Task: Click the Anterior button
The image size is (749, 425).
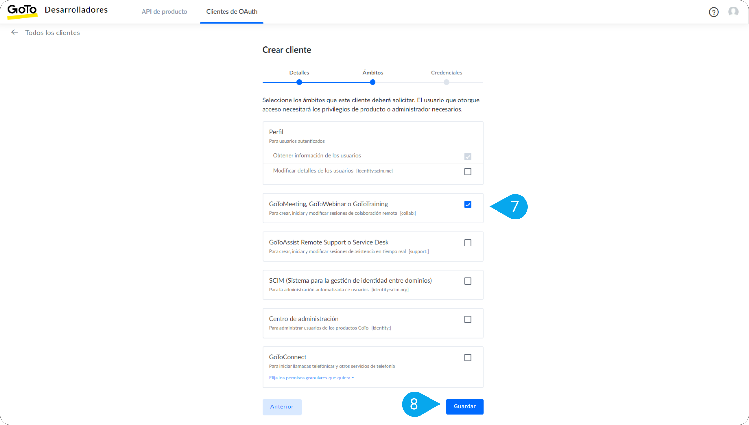Action: pos(282,407)
